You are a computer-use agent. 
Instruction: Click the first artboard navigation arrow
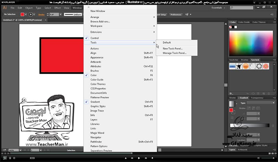click(24, 150)
